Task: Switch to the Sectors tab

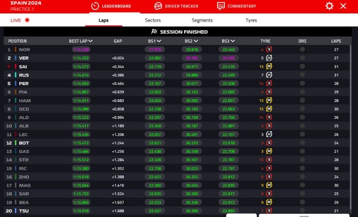Action: (153, 20)
